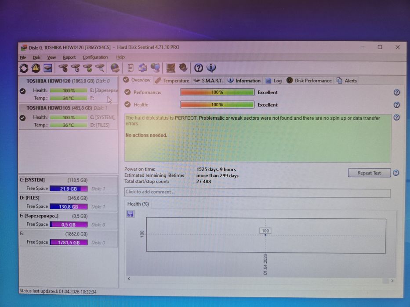Switch to the Information tab
410x307 pixels.
click(244, 81)
